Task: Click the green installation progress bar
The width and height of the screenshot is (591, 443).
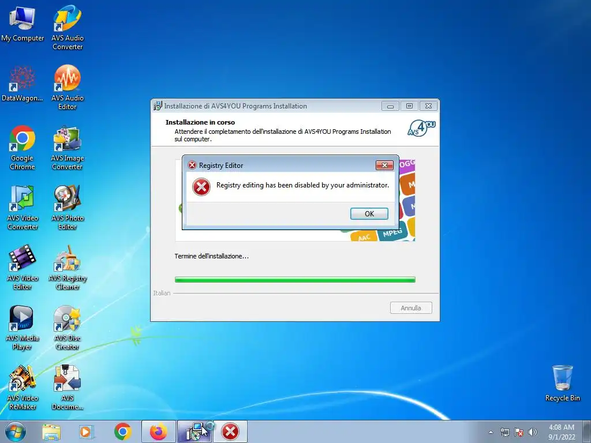Action: 295,280
